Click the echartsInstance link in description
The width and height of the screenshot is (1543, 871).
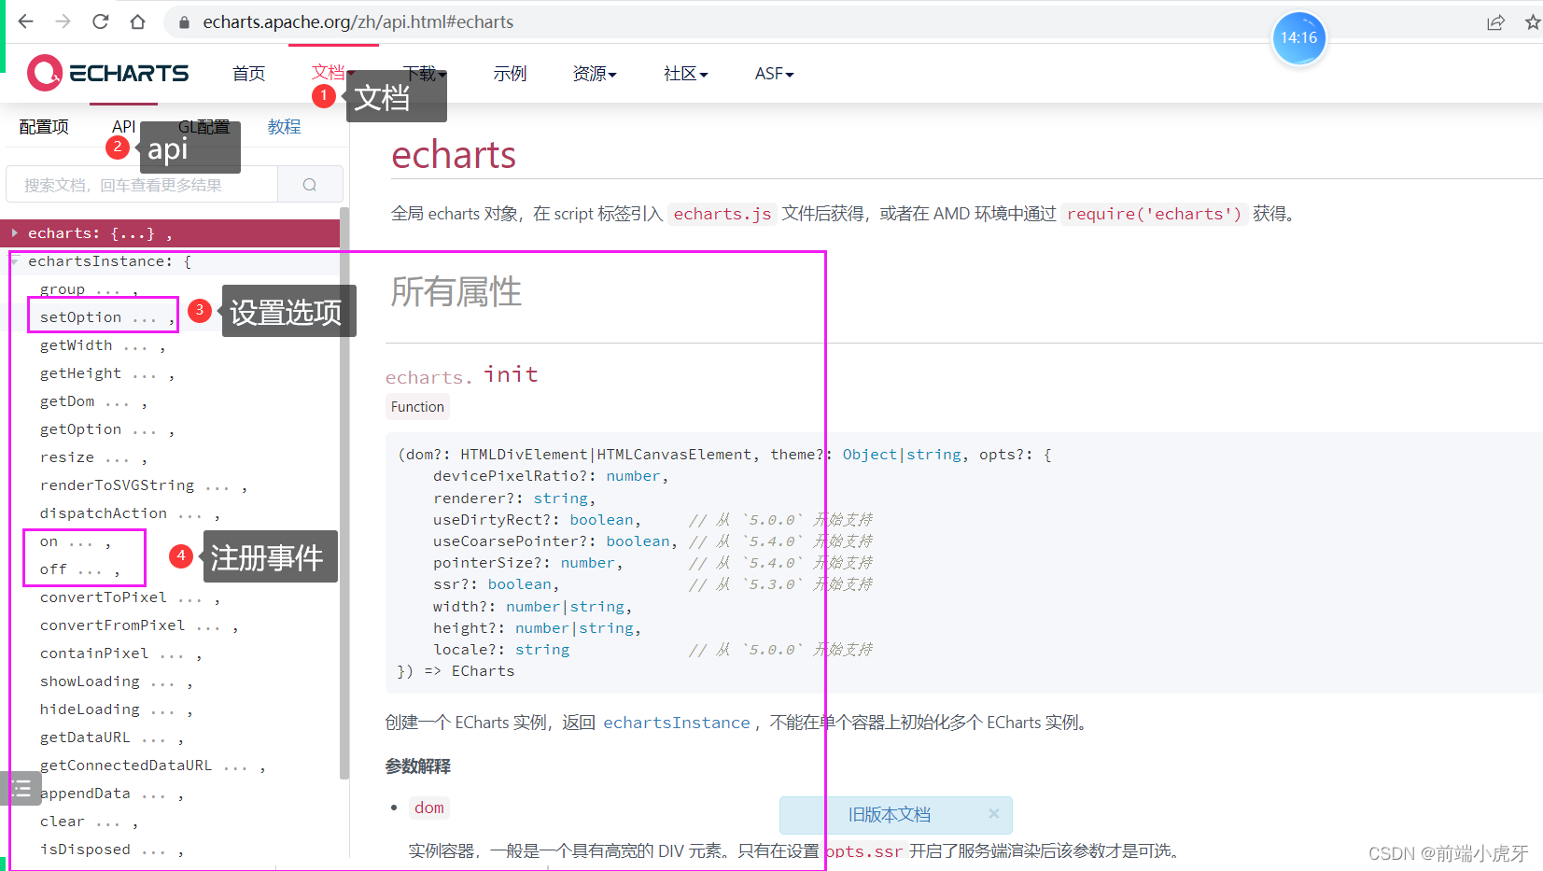677,723
